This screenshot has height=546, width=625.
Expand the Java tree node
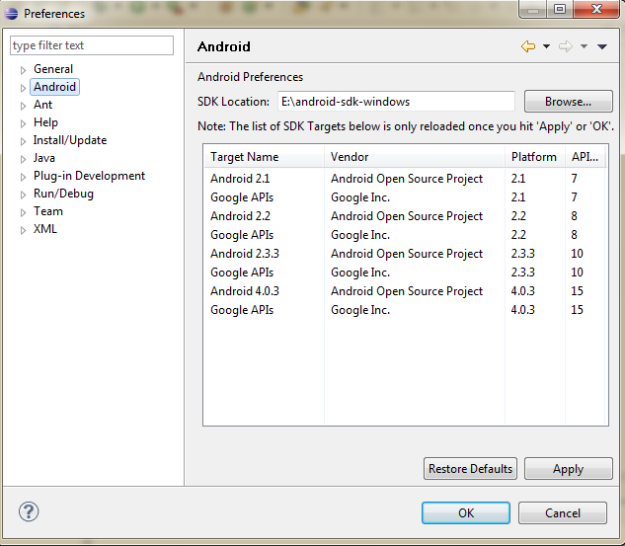23,159
